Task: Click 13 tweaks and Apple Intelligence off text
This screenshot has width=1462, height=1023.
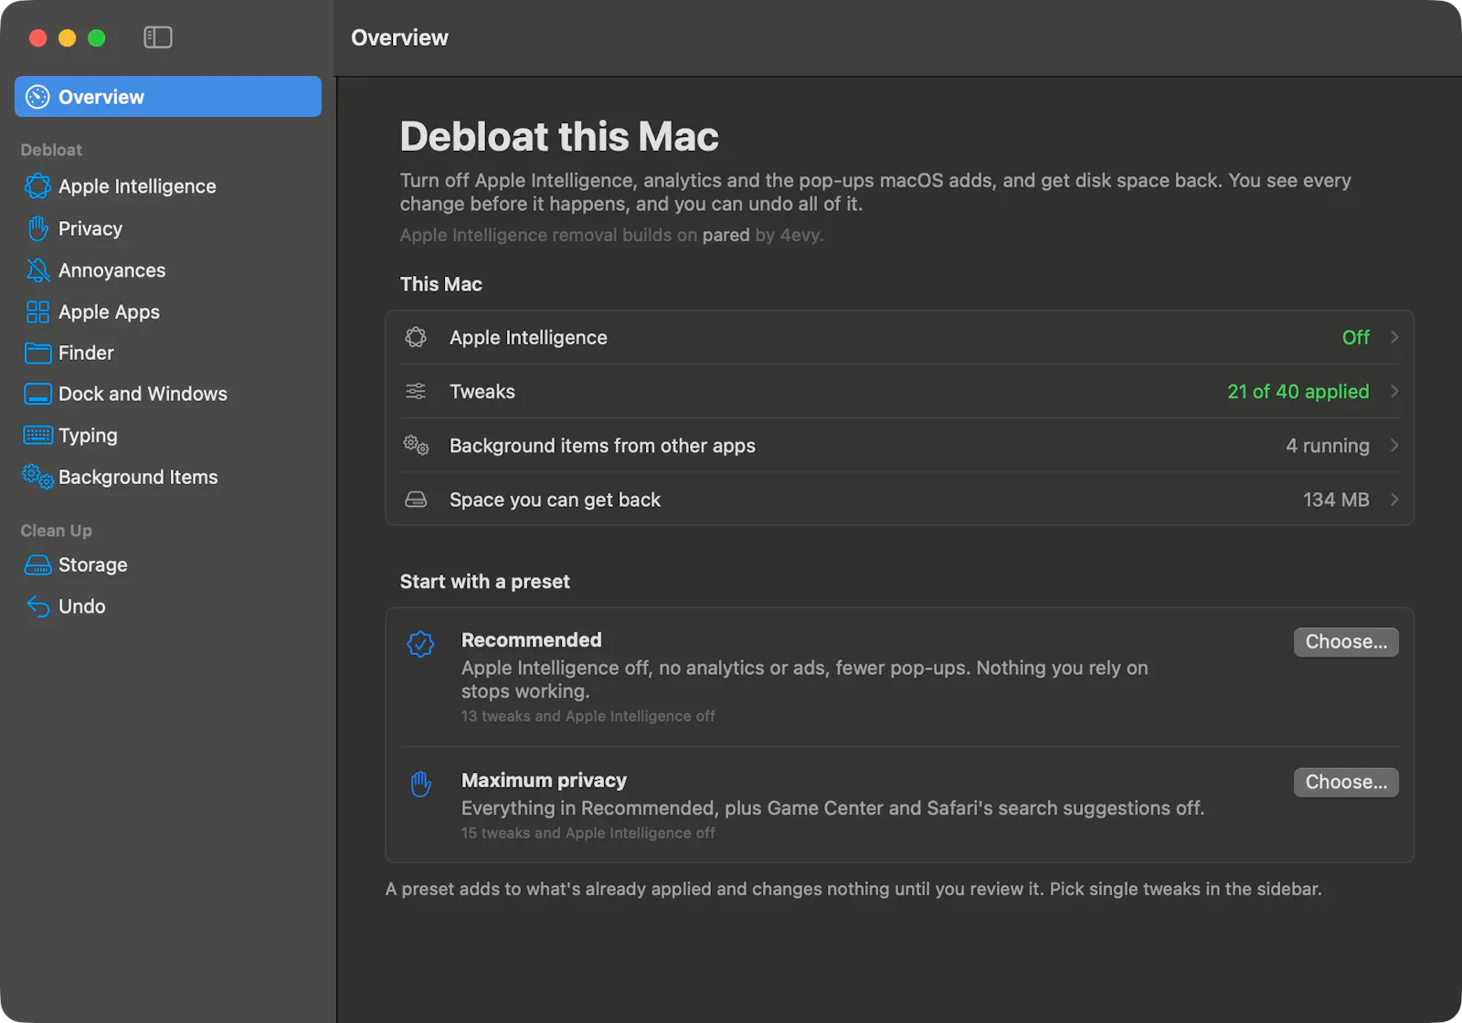Action: (588, 716)
